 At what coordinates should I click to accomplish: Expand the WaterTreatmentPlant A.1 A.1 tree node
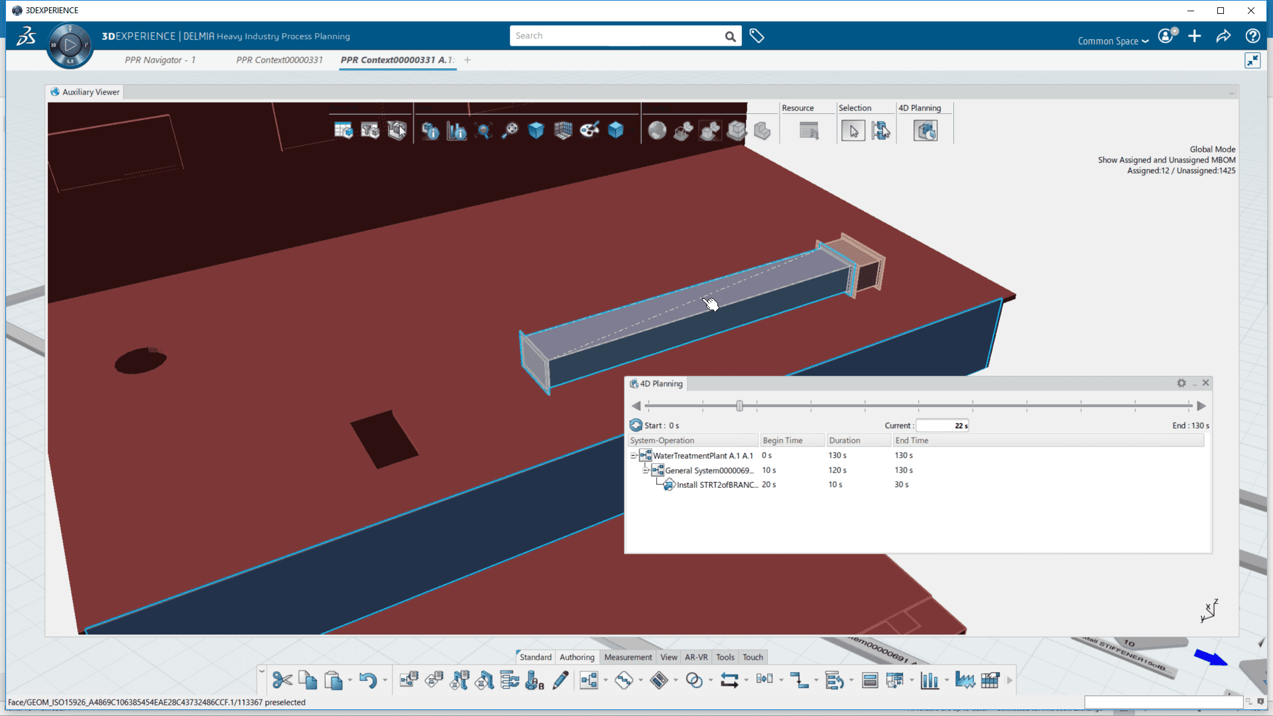pos(632,455)
